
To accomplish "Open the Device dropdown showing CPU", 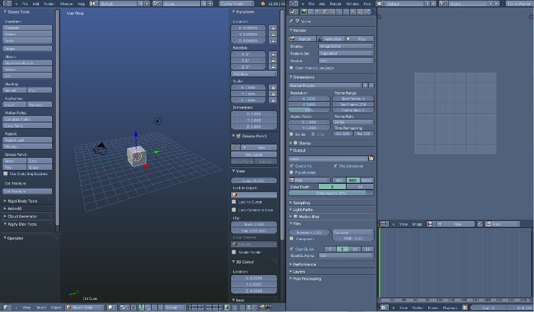I will tap(346, 60).
